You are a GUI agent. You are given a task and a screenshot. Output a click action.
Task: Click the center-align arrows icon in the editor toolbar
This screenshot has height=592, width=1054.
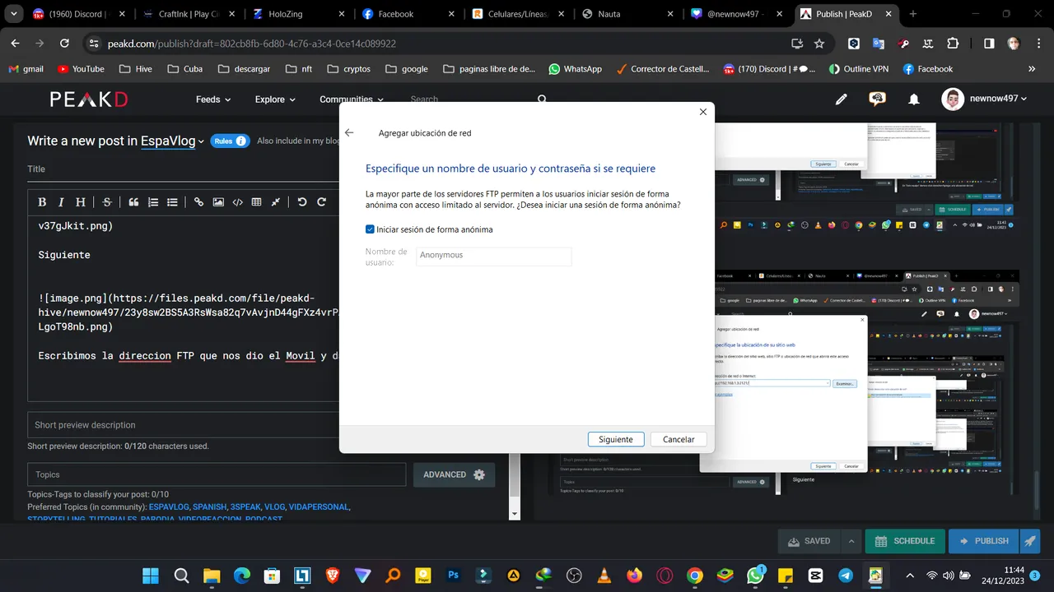[276, 202]
